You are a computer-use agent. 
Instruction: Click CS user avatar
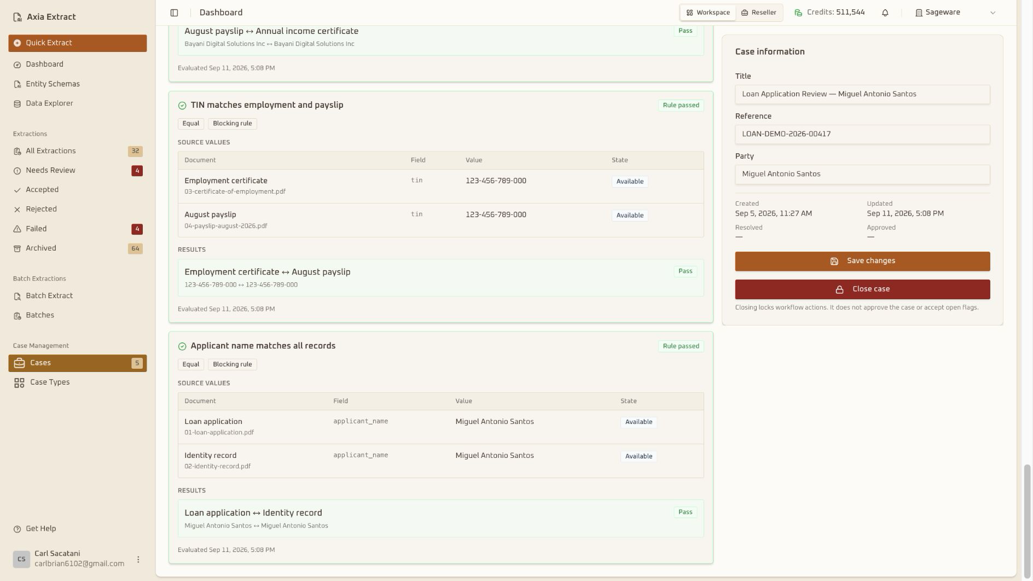tap(21, 559)
